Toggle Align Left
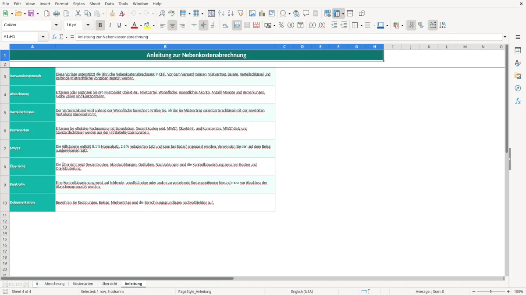This screenshot has width=526, height=295. (163, 25)
